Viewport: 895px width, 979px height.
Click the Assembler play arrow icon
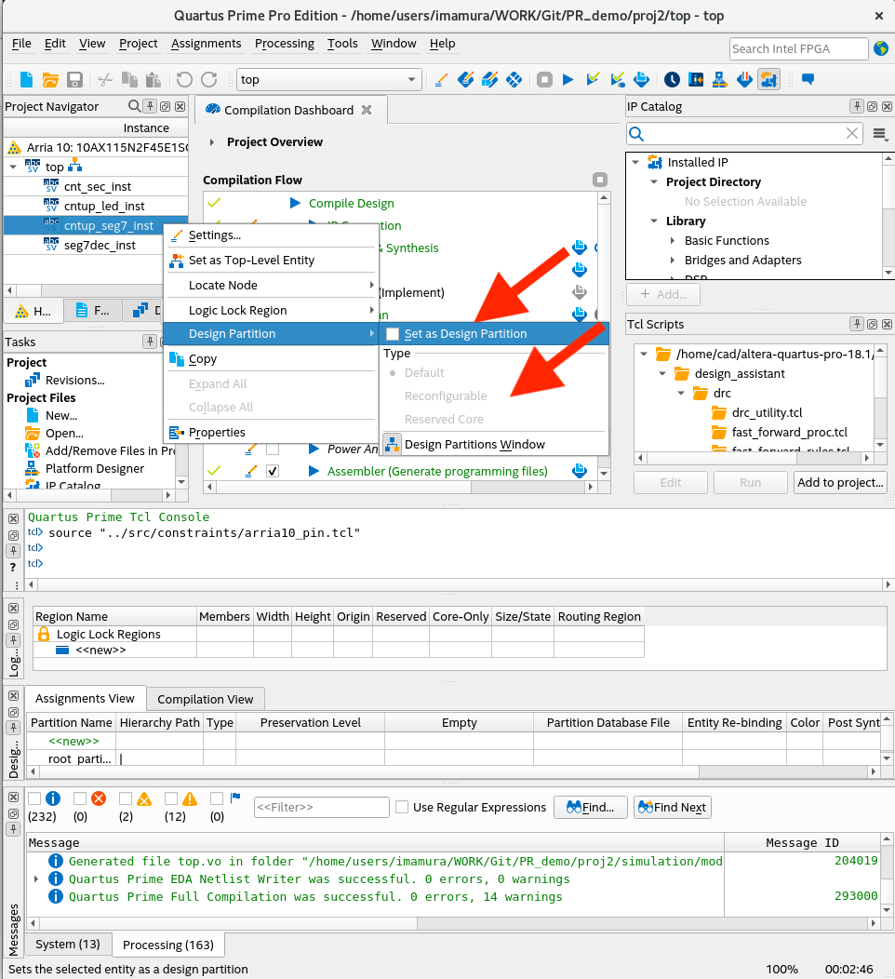[314, 471]
